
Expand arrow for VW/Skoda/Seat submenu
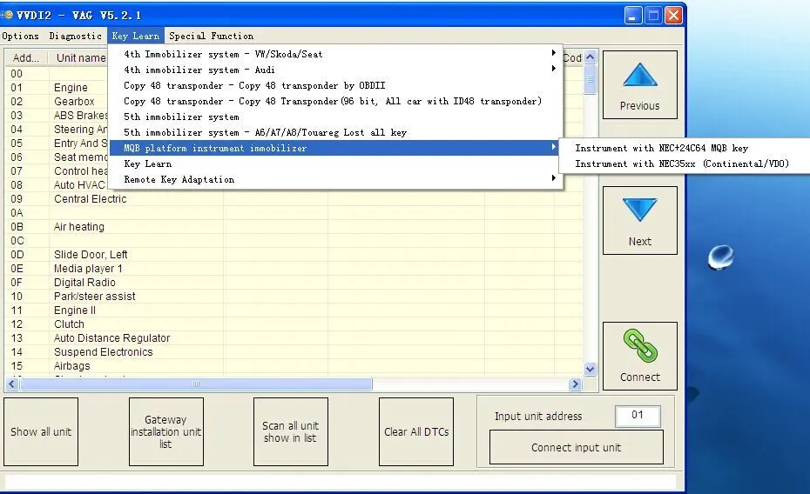[553, 52]
